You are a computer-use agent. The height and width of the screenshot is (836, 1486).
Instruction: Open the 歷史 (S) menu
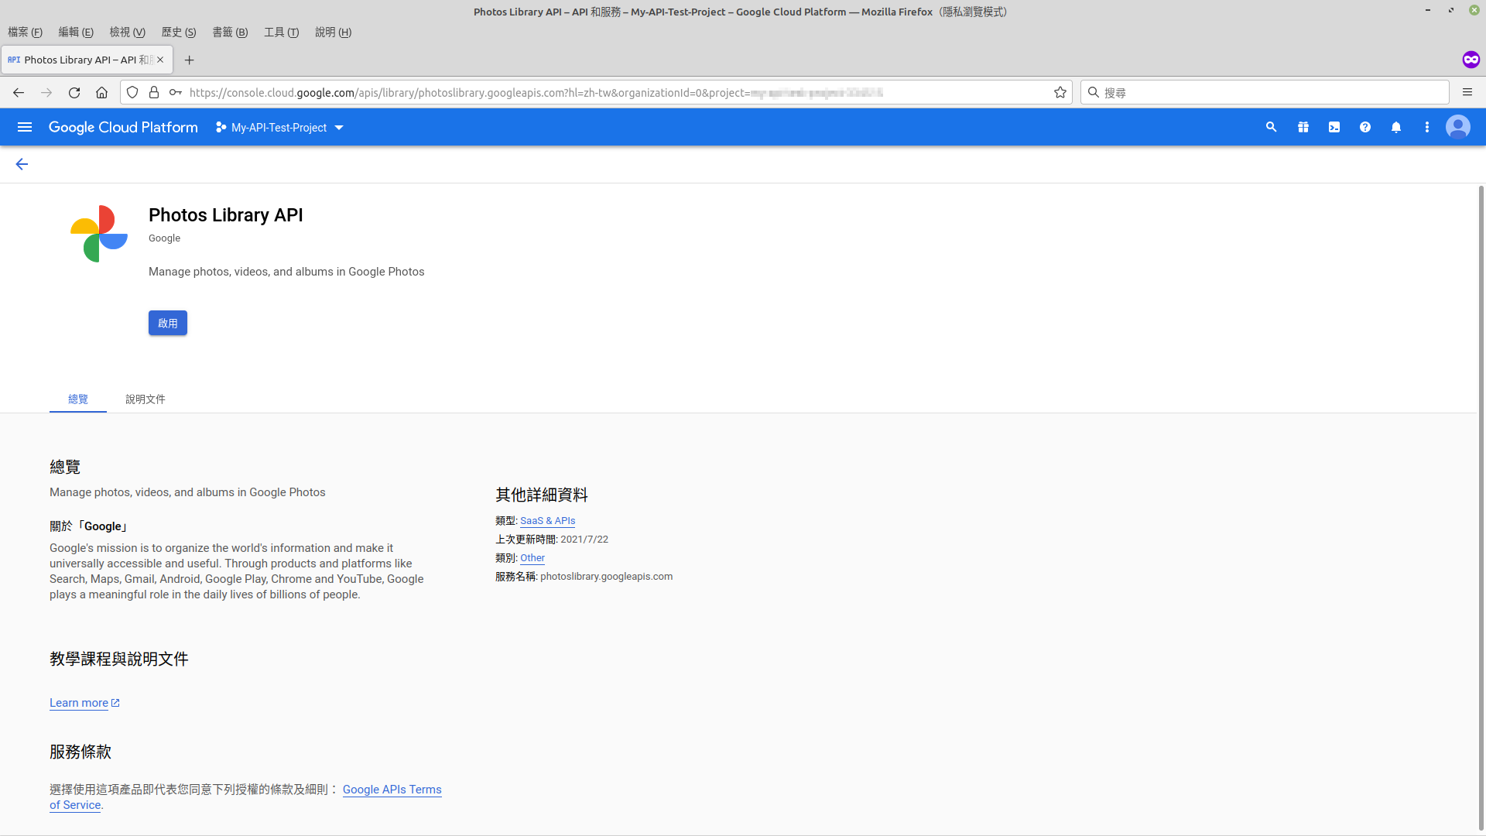(178, 33)
